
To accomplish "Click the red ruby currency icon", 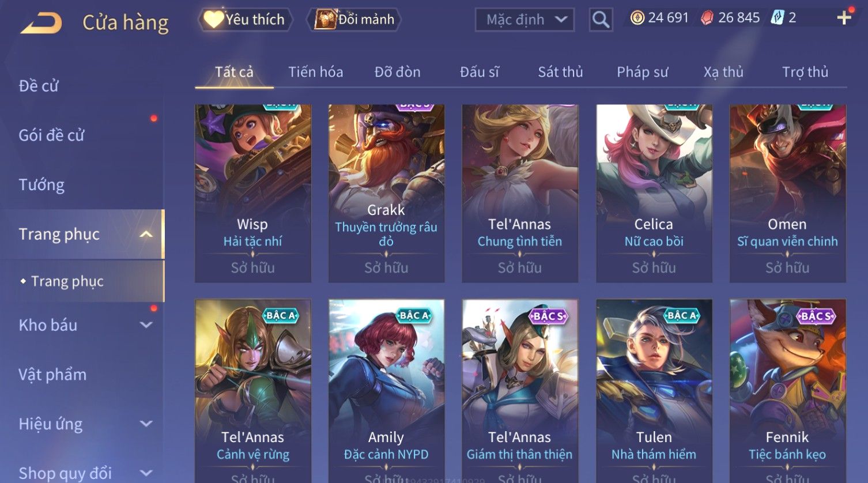I will [x=707, y=18].
